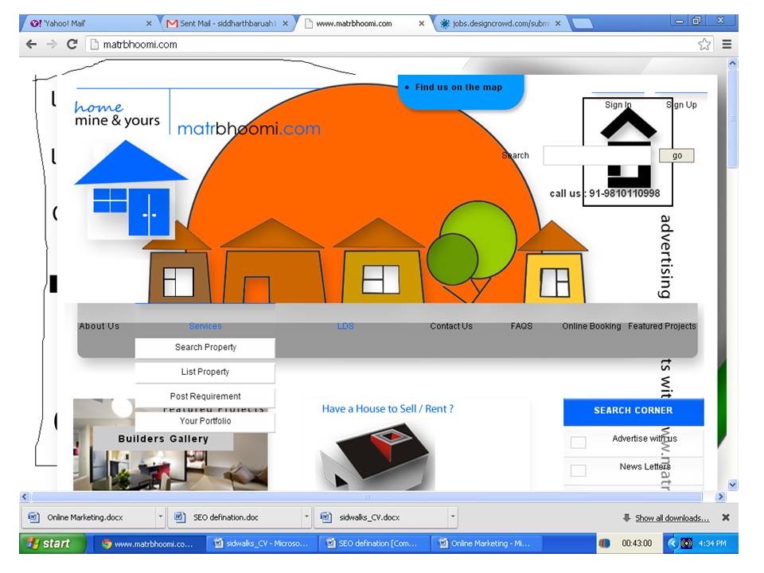
Task: Close the jobs.designcrowd.com tab
Action: pos(558,23)
